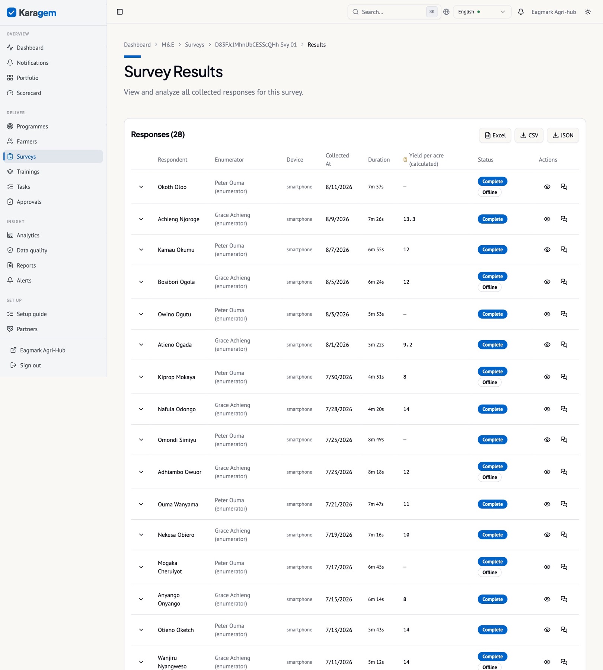Viewport: 603px width, 670px height.
Task: Go to Farmers in the sidebar
Action: (53, 141)
